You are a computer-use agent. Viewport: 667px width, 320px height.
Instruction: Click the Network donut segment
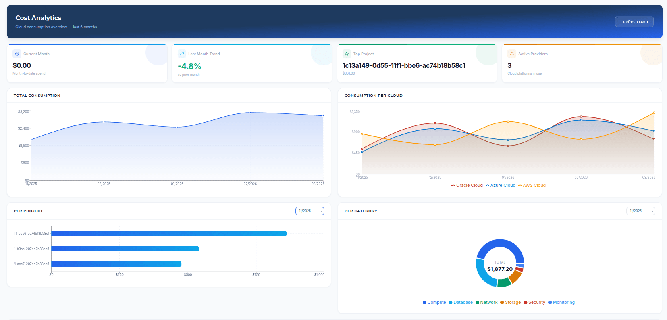pyautogui.click(x=504, y=282)
